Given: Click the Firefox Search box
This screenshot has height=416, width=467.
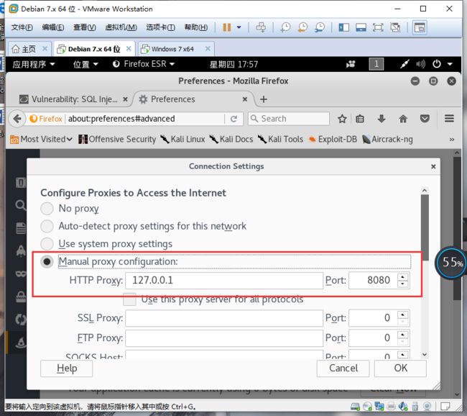Looking at the screenshot, I should 289,119.
